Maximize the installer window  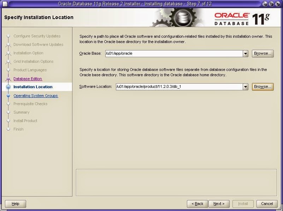pyautogui.click(x=271, y=4)
